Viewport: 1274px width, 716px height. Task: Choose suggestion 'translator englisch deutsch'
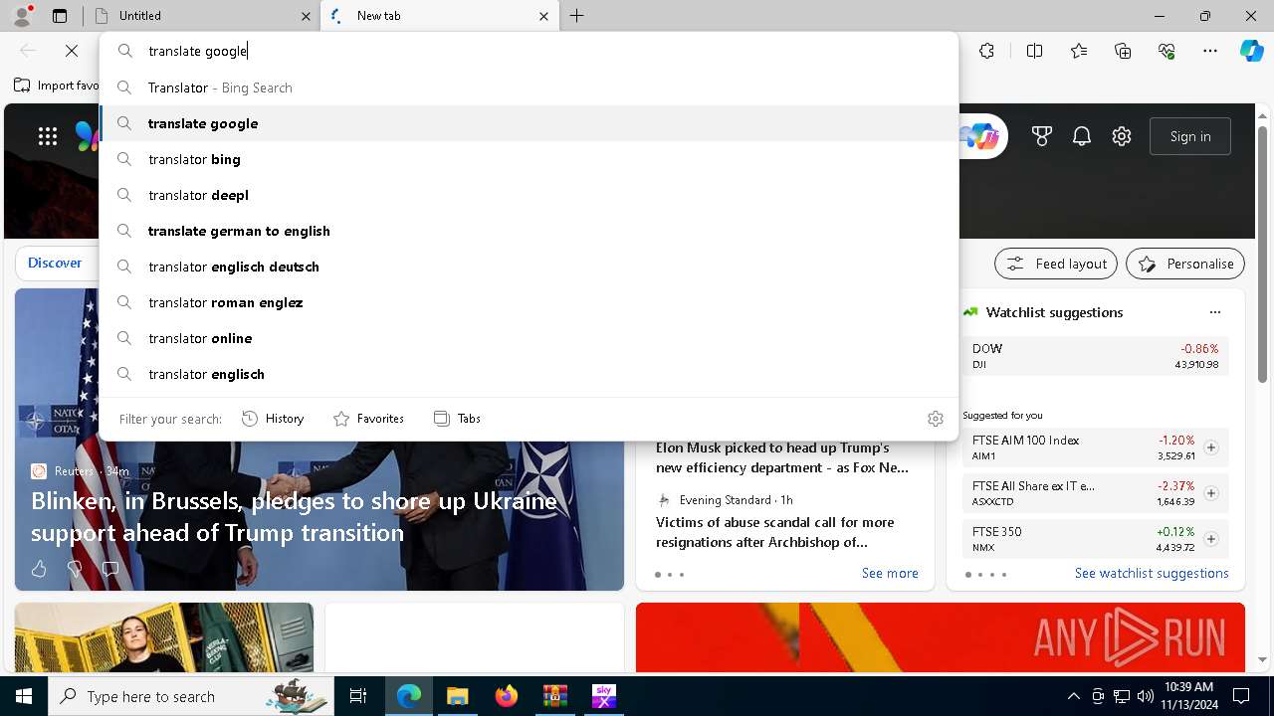tap(529, 267)
